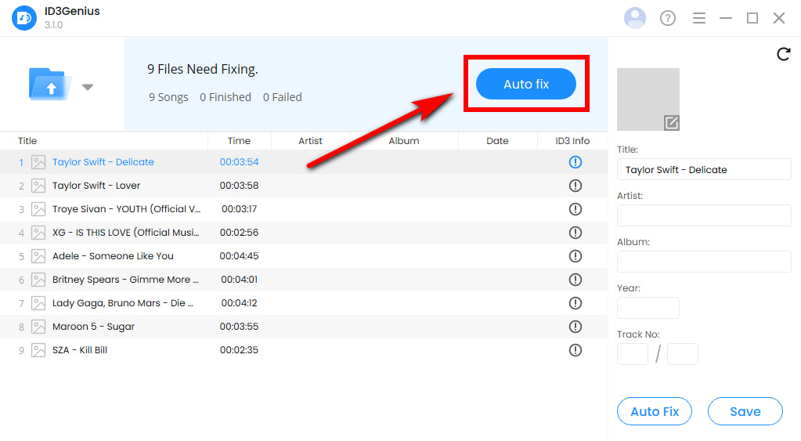Click cover placeholder for Adele - Someone Like You
The height and width of the screenshot is (441, 801).
[x=38, y=256]
